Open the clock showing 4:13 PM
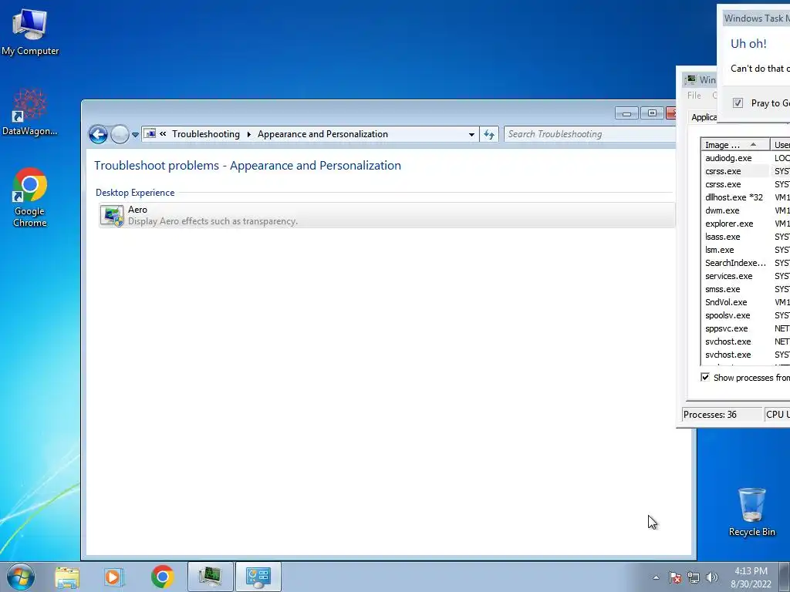This screenshot has height=592, width=790. coord(751,577)
